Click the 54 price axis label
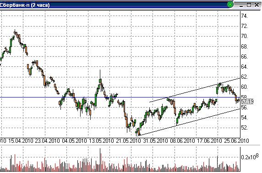Screen dimensions: 262x173 click(244, 118)
